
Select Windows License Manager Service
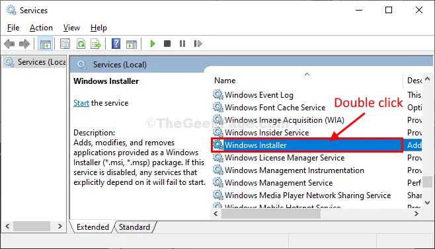click(x=285, y=157)
